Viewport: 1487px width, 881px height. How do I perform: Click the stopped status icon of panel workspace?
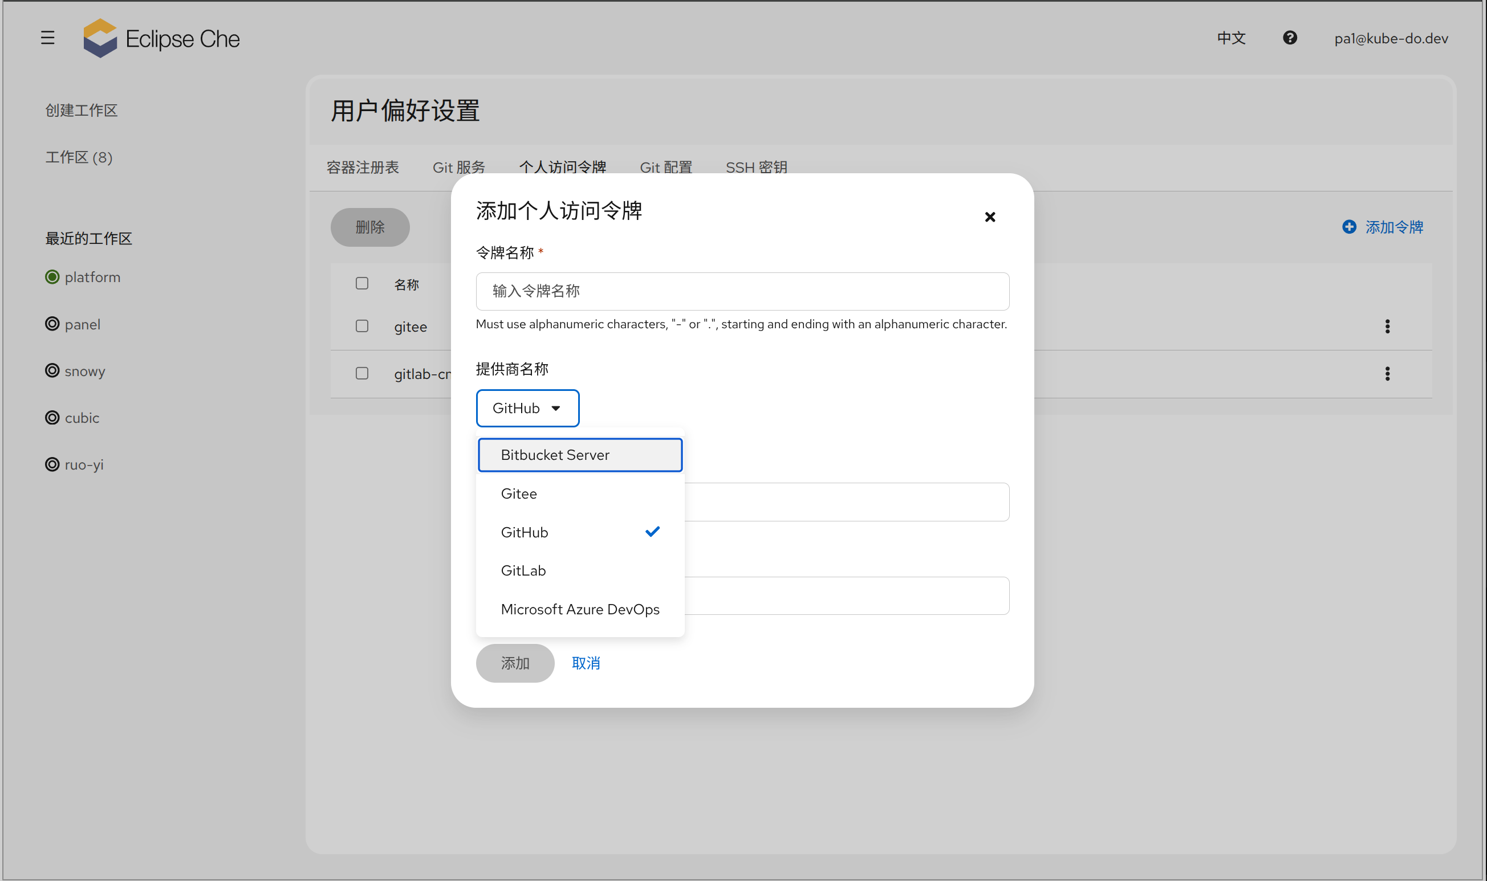[52, 324]
